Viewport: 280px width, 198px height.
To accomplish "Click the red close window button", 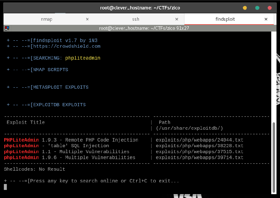I will coord(269,8).
